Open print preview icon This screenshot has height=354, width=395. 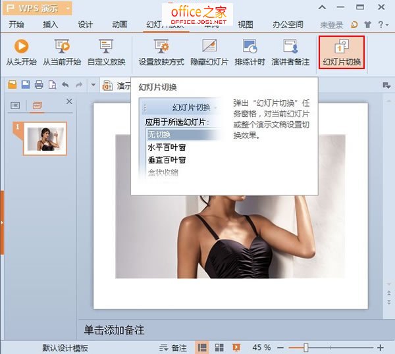[52, 85]
